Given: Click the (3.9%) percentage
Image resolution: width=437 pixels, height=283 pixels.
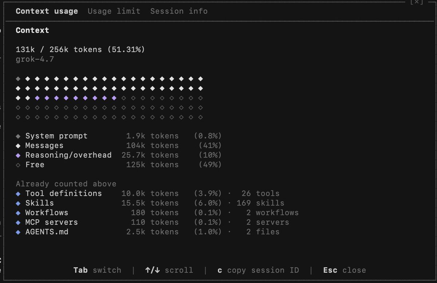Looking at the screenshot, I should 208,194.
